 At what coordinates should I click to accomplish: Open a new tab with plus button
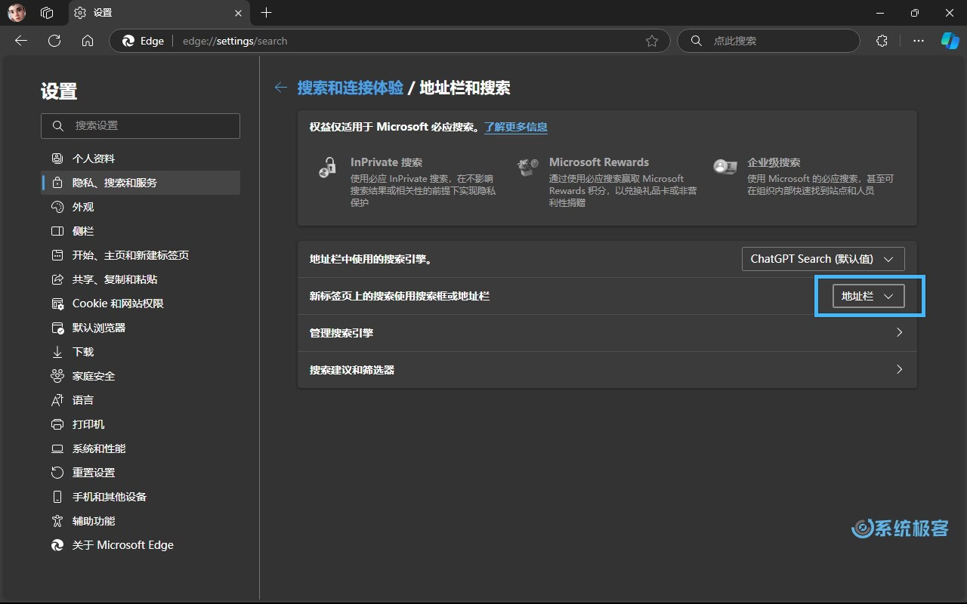(x=266, y=13)
